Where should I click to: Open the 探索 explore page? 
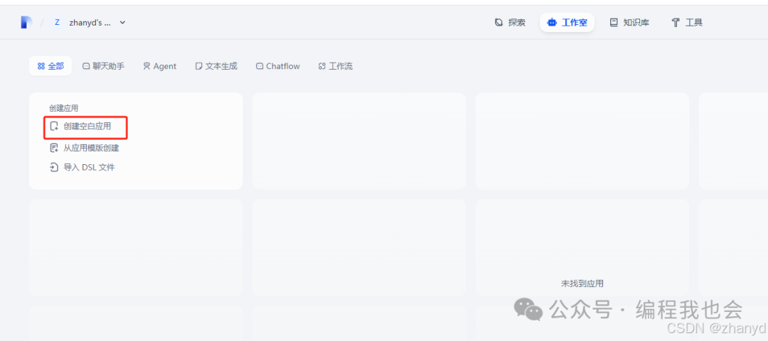click(x=510, y=23)
